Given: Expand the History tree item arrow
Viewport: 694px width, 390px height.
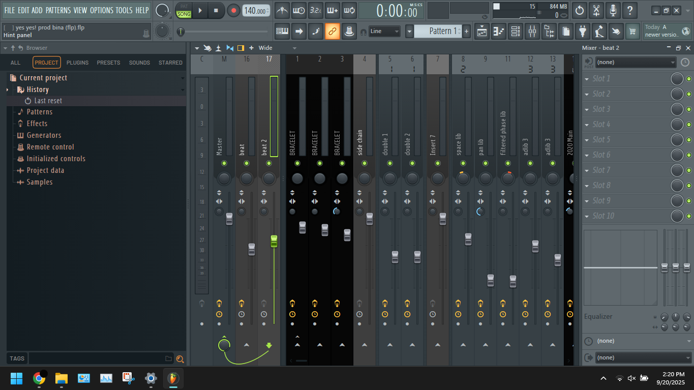Looking at the screenshot, I should pyautogui.click(x=8, y=89).
